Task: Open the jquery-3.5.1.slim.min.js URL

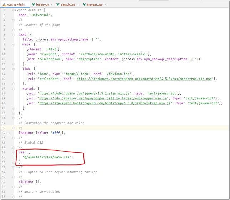Action: pyautogui.click(x=85, y=94)
